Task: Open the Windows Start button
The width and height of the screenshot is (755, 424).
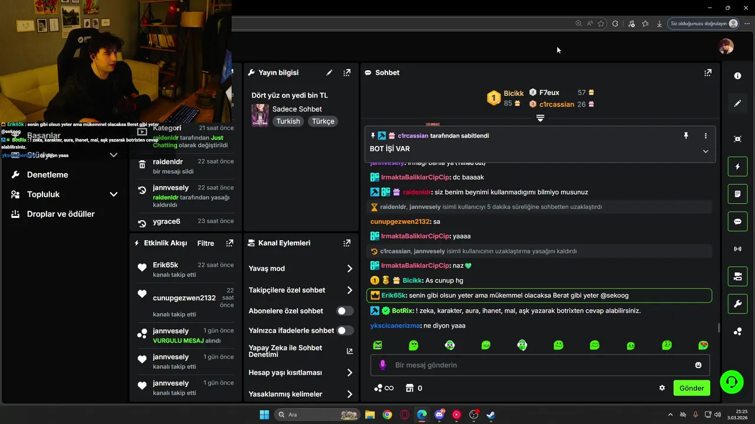Action: [264, 415]
